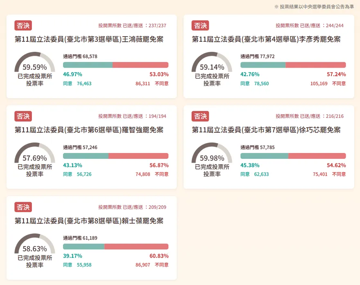Image resolution: width=360 pixels, height=285 pixels.
Task: Click the 否決 badge on the 賴士葆 recall card
Action: pyautogui.click(x=23, y=207)
